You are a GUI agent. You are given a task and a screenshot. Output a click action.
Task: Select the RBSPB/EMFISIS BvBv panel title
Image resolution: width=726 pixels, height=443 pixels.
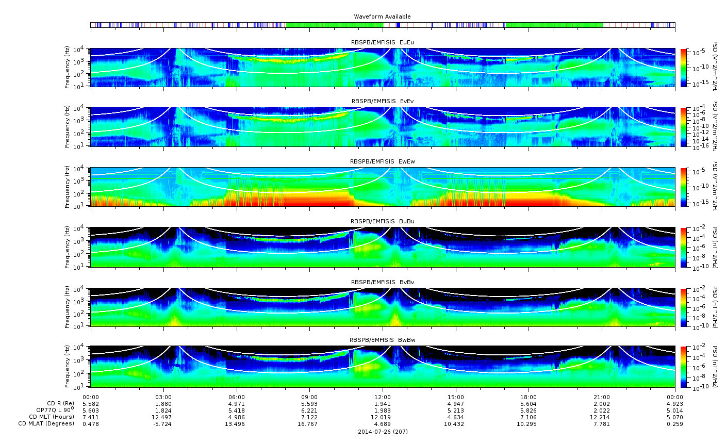382,282
